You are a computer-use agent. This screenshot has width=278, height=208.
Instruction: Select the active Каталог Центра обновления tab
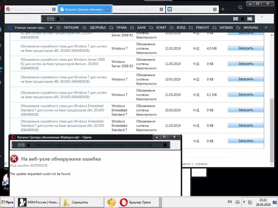85,9
